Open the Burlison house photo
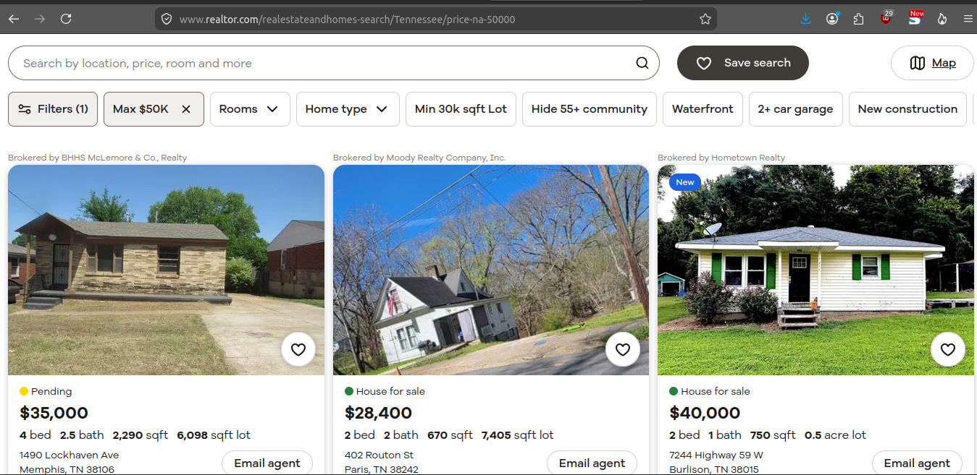This screenshot has width=977, height=475. click(815, 270)
